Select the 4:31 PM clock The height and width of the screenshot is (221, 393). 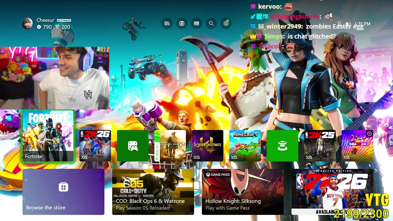point(362,24)
